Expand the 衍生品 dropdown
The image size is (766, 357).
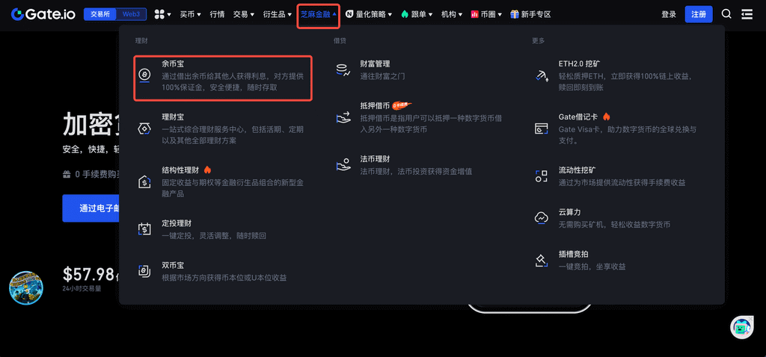click(277, 14)
